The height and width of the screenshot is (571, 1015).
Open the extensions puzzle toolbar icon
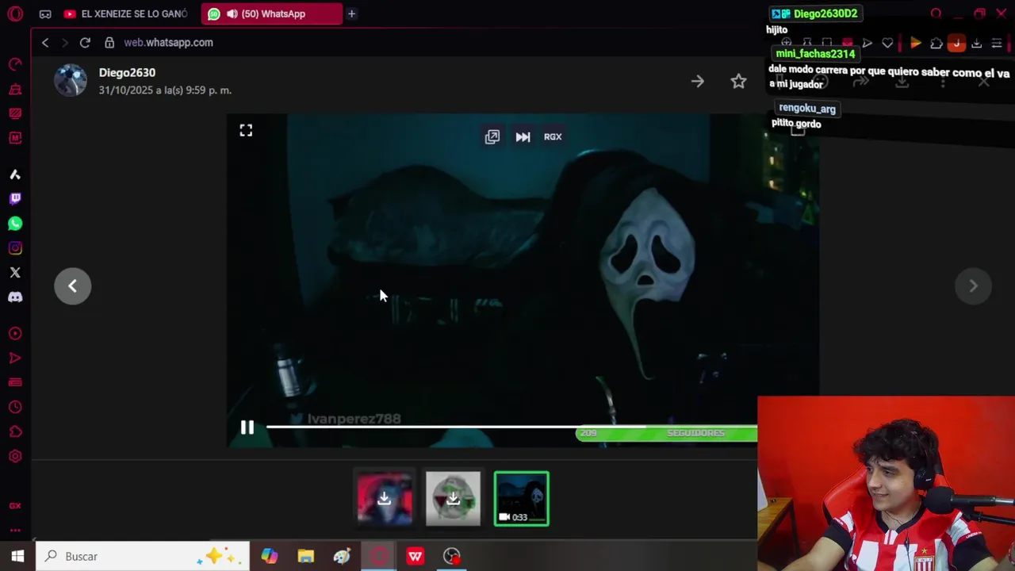(936, 44)
